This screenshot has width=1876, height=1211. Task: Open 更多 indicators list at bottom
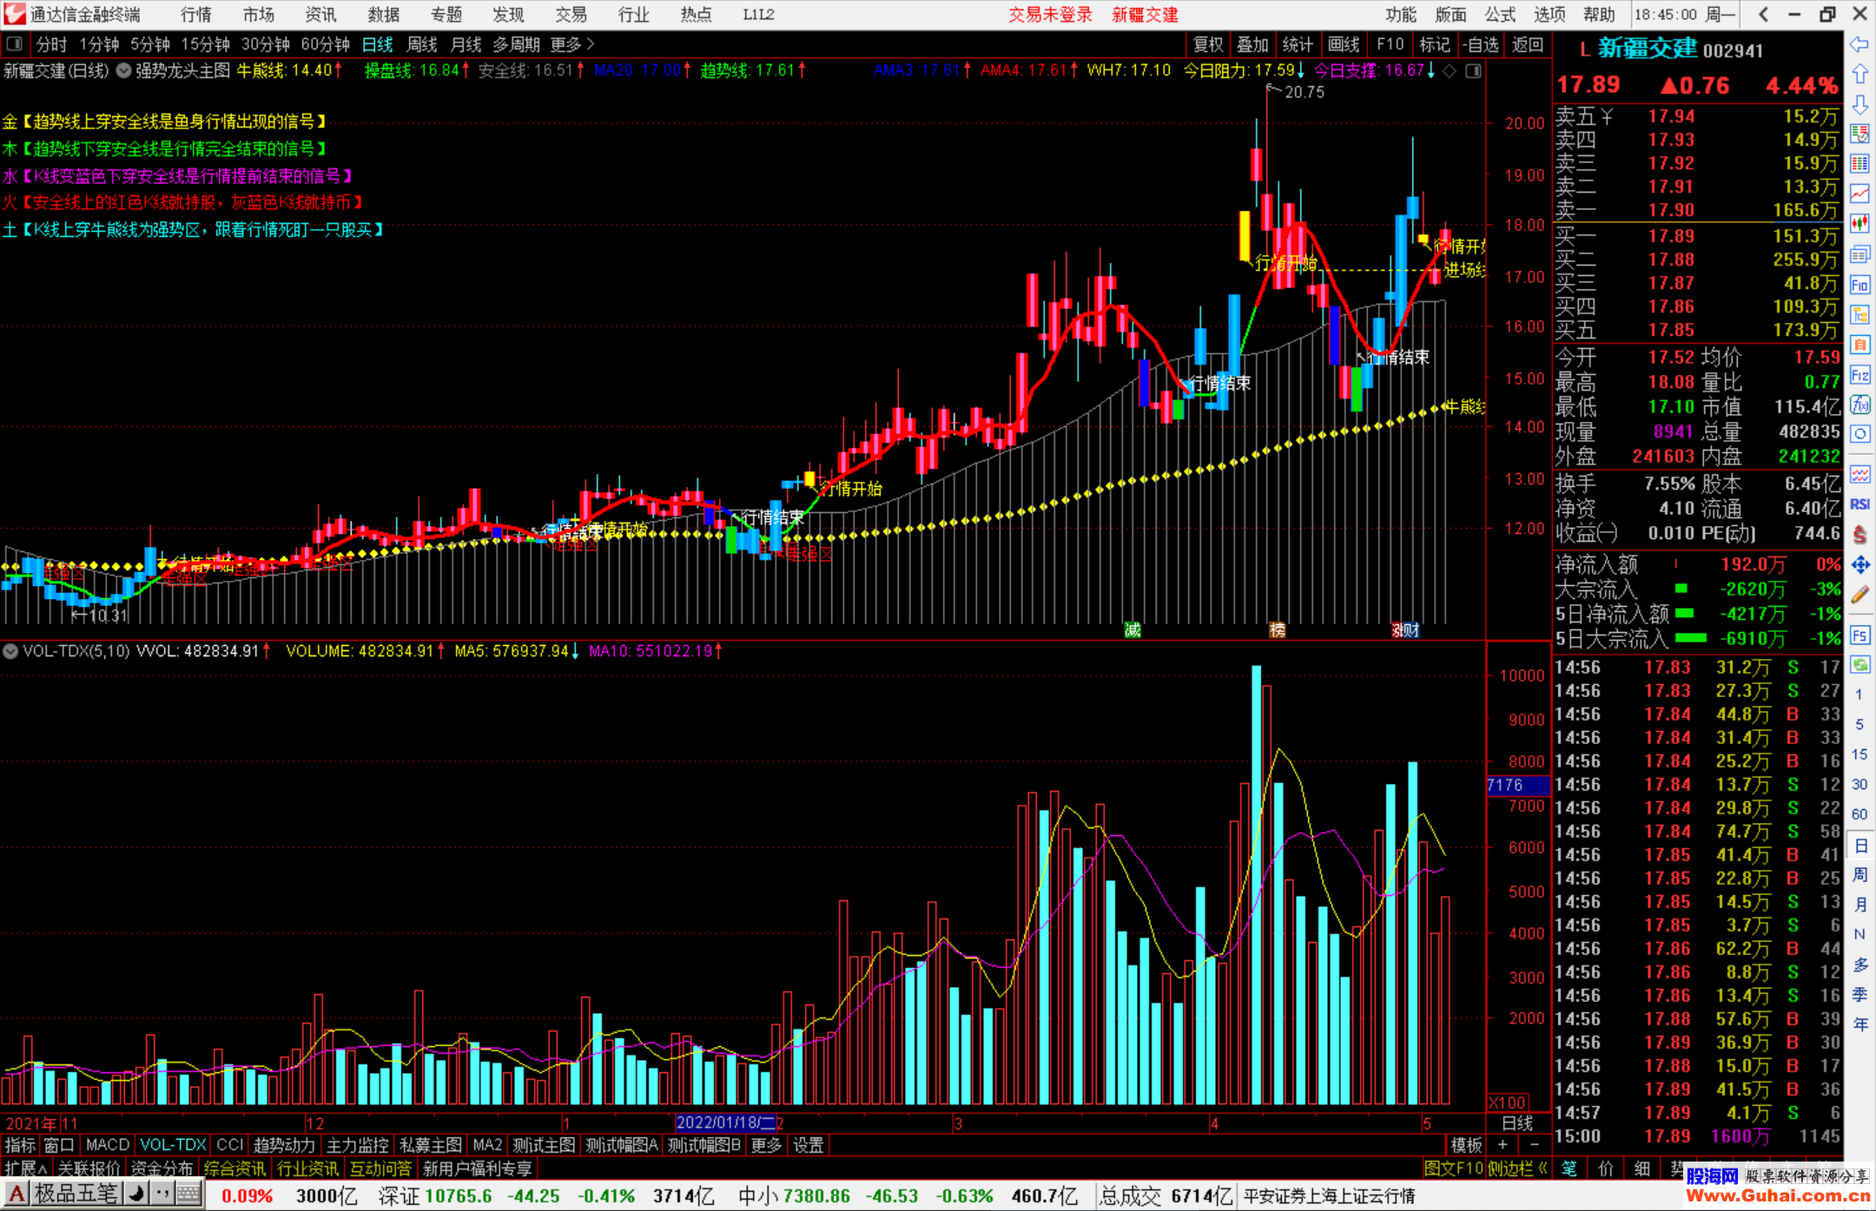(x=766, y=1146)
